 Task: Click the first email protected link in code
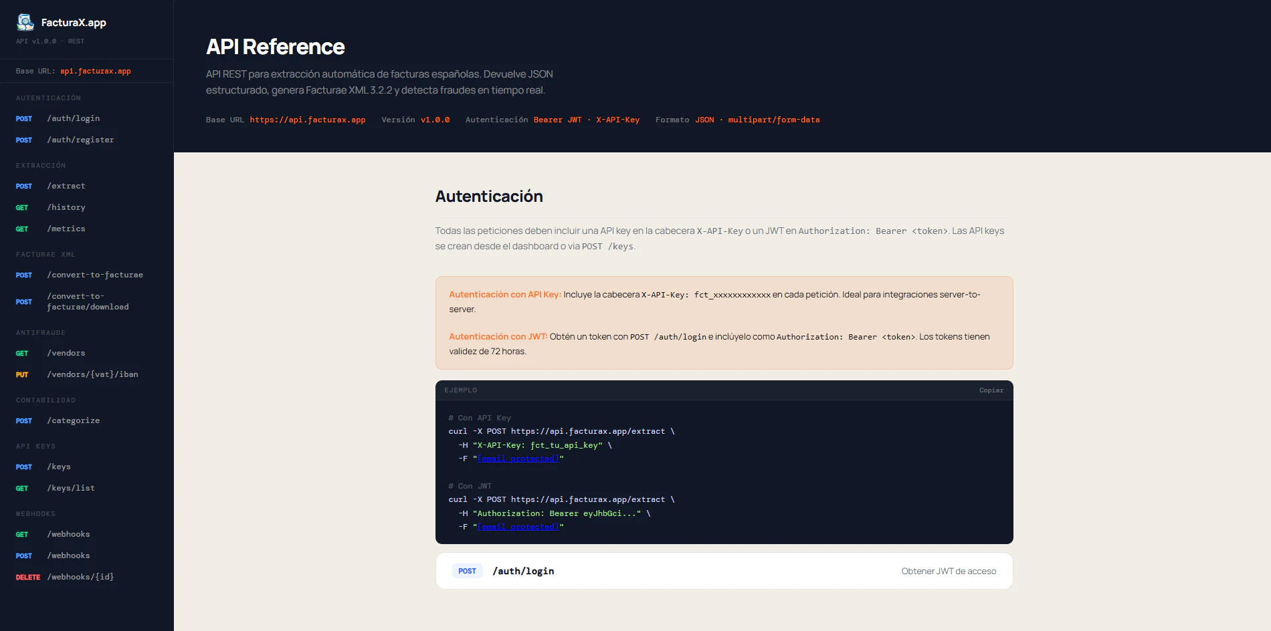(518, 459)
